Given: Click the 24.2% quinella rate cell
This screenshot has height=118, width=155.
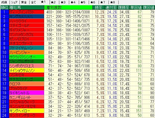Looking at the screenshot, I should point(111,12).
